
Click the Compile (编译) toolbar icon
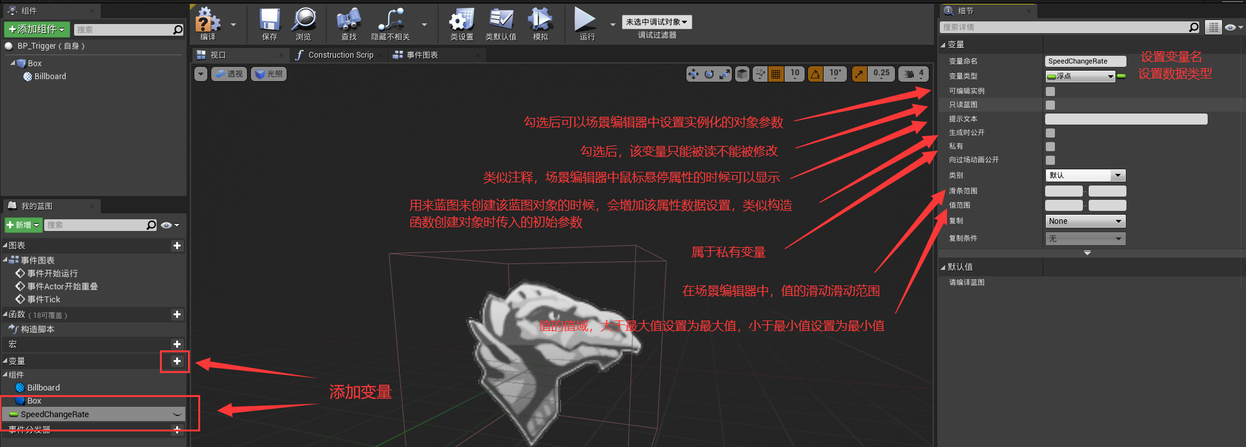tap(208, 22)
